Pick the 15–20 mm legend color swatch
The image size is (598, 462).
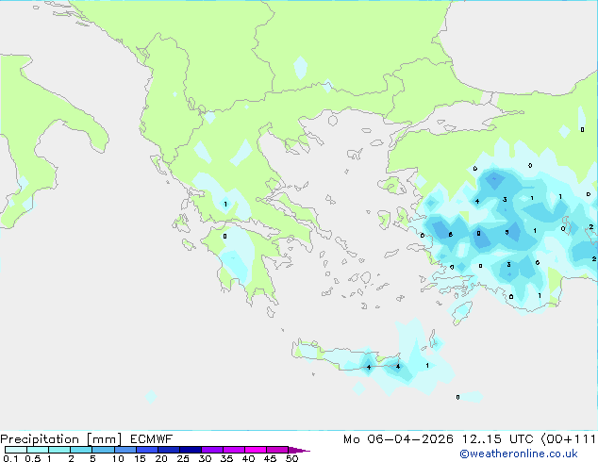[x=147, y=450]
